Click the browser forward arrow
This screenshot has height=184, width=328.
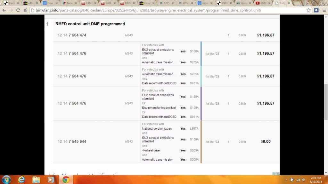click(11, 10)
